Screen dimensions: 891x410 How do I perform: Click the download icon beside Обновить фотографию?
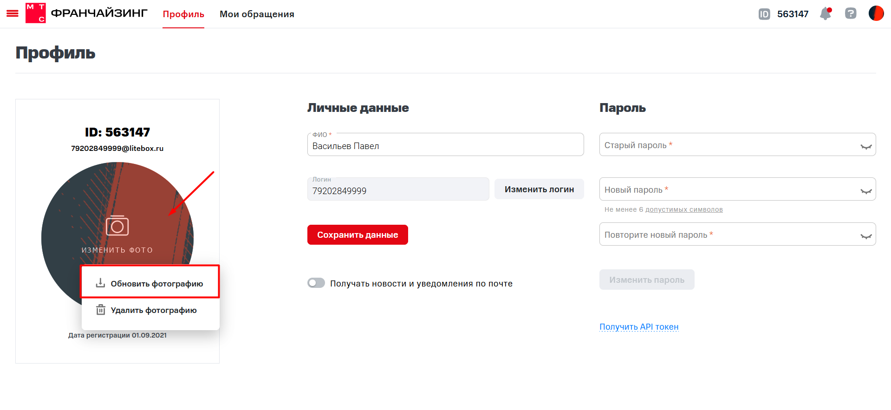click(x=100, y=283)
